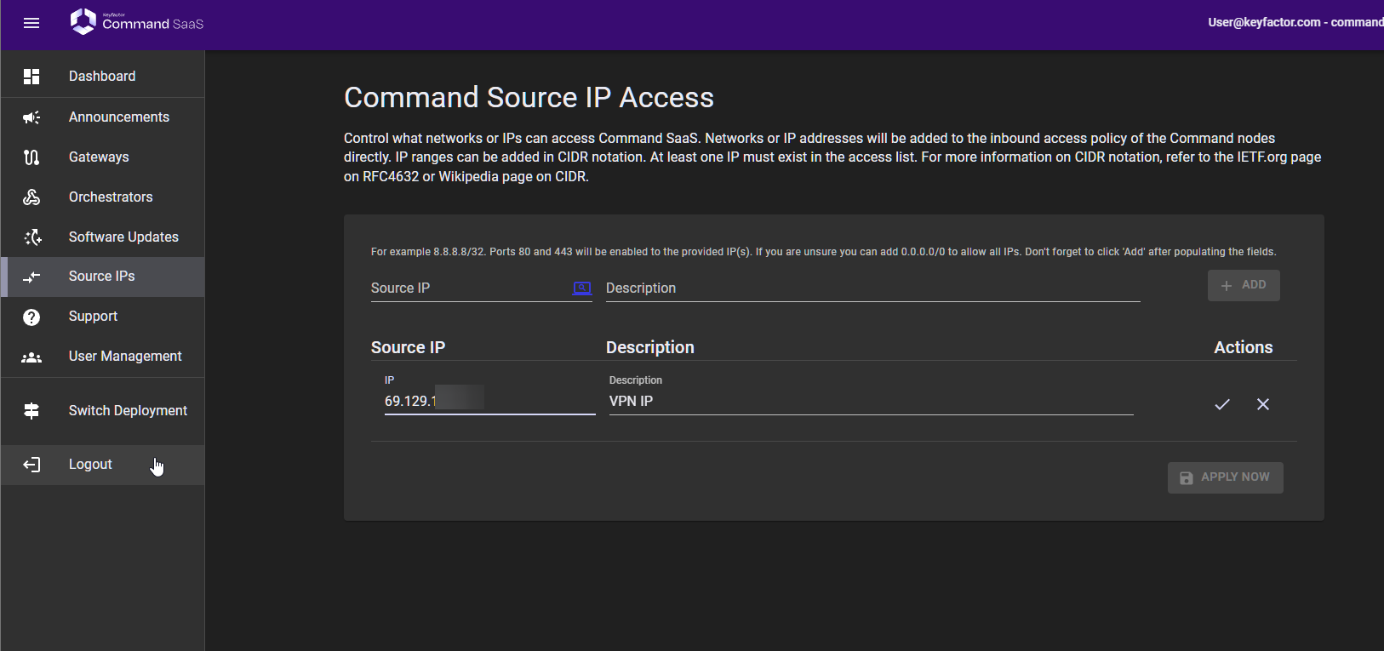The image size is (1384, 651).
Task: Click the Announcements megaphone icon
Action: 31,117
